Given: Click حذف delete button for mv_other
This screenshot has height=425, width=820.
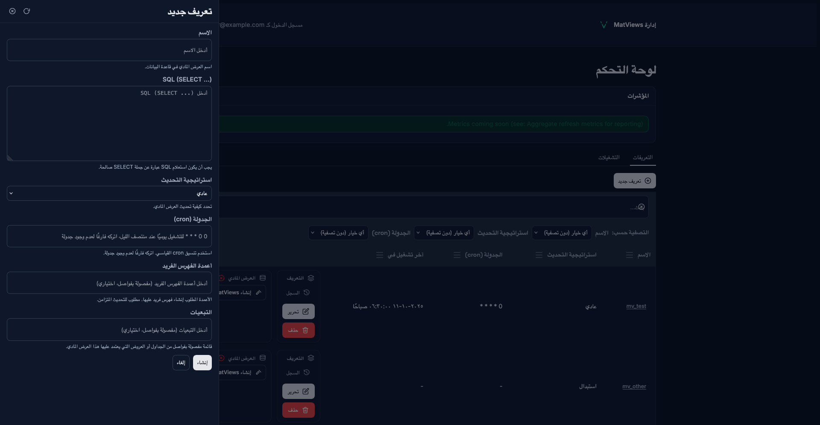Looking at the screenshot, I should pos(298,410).
